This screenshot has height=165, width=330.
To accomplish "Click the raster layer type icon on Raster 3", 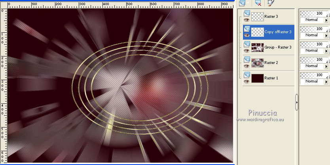I will (247, 14).
